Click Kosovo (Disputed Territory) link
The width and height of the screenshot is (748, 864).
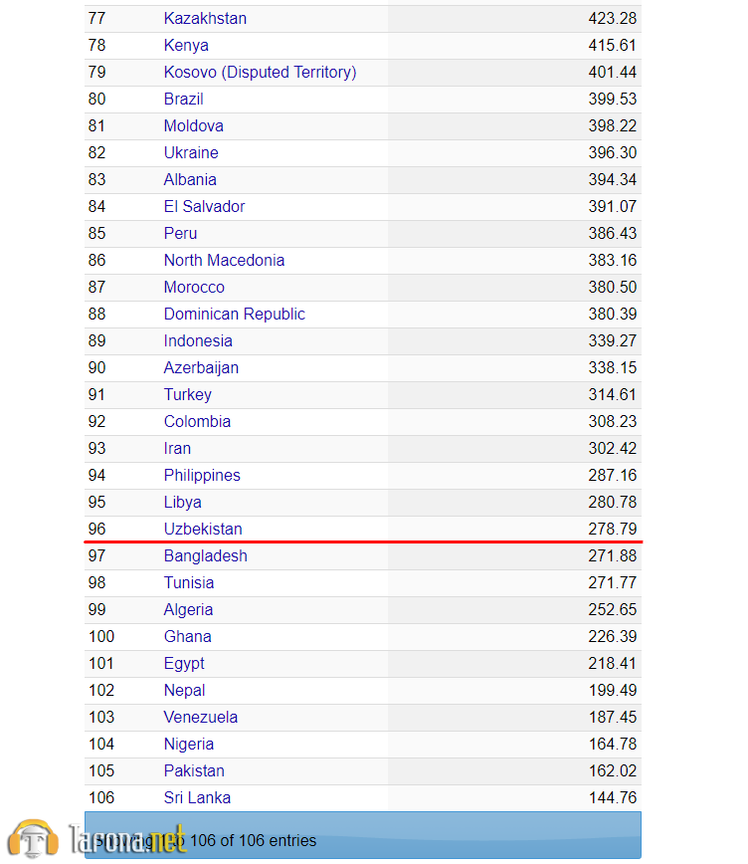(260, 73)
